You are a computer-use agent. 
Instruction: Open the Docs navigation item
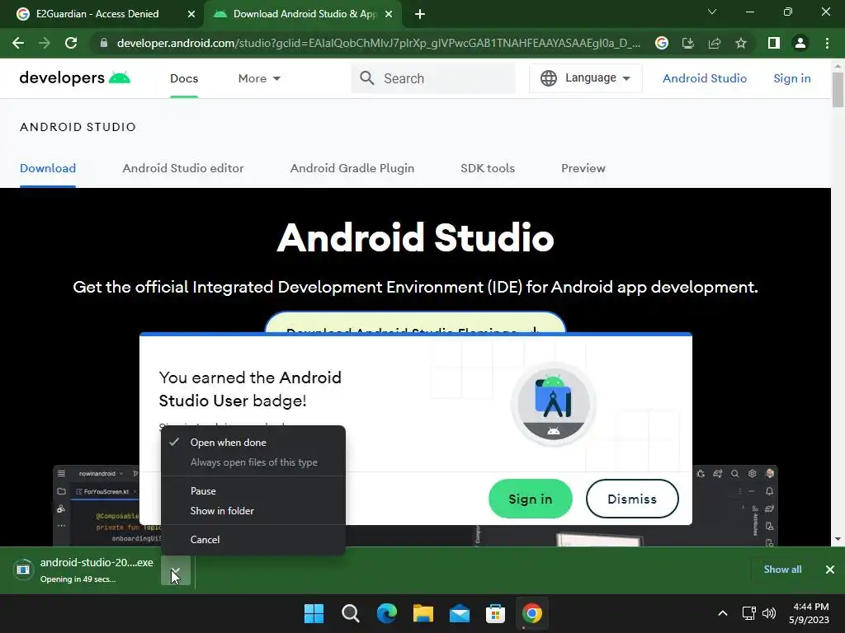(184, 78)
